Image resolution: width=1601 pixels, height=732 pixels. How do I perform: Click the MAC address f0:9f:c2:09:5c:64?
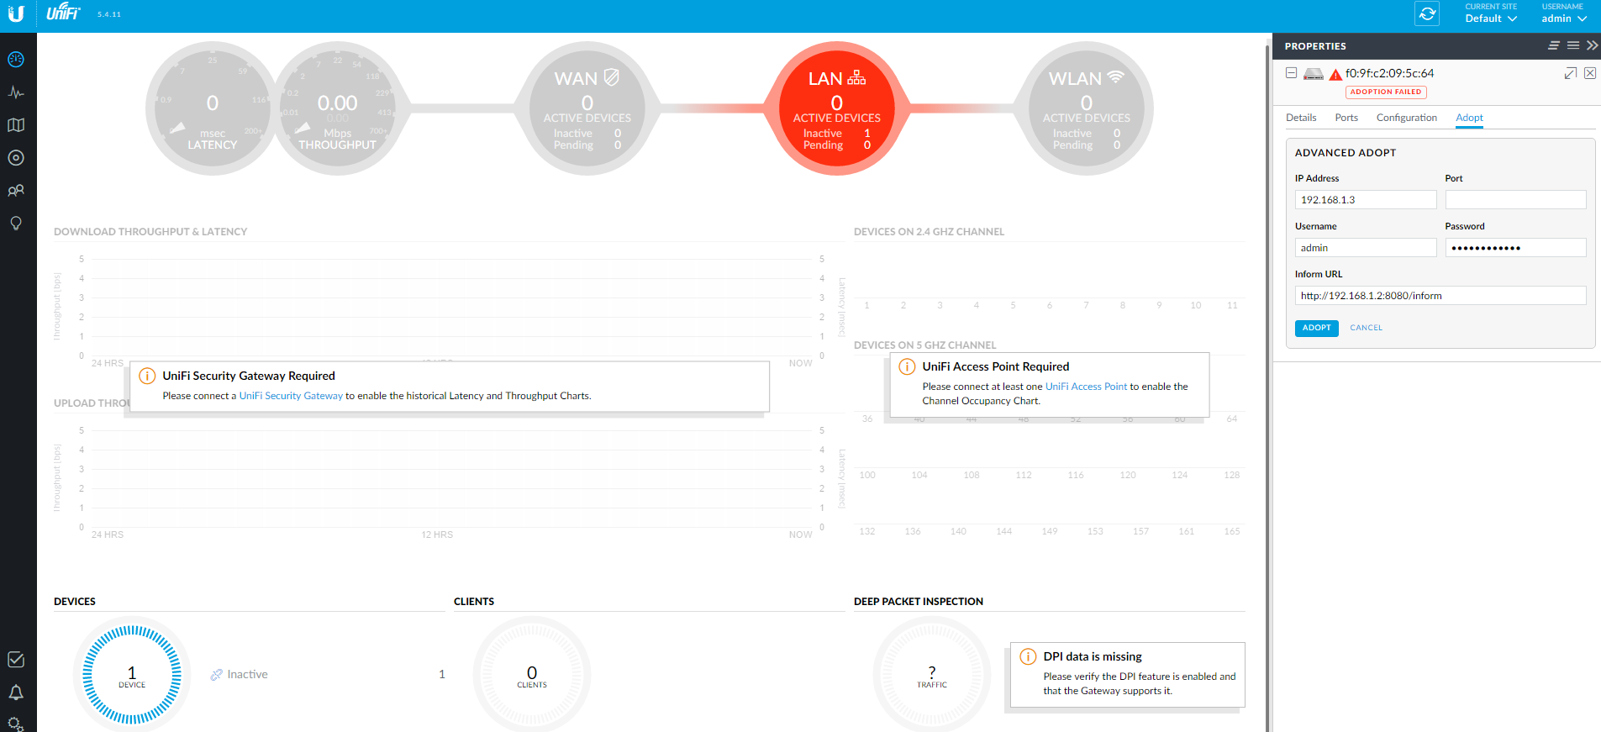[x=1389, y=73]
